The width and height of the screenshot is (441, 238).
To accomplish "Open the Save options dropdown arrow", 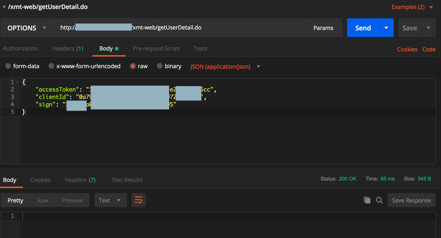I will click(428, 28).
